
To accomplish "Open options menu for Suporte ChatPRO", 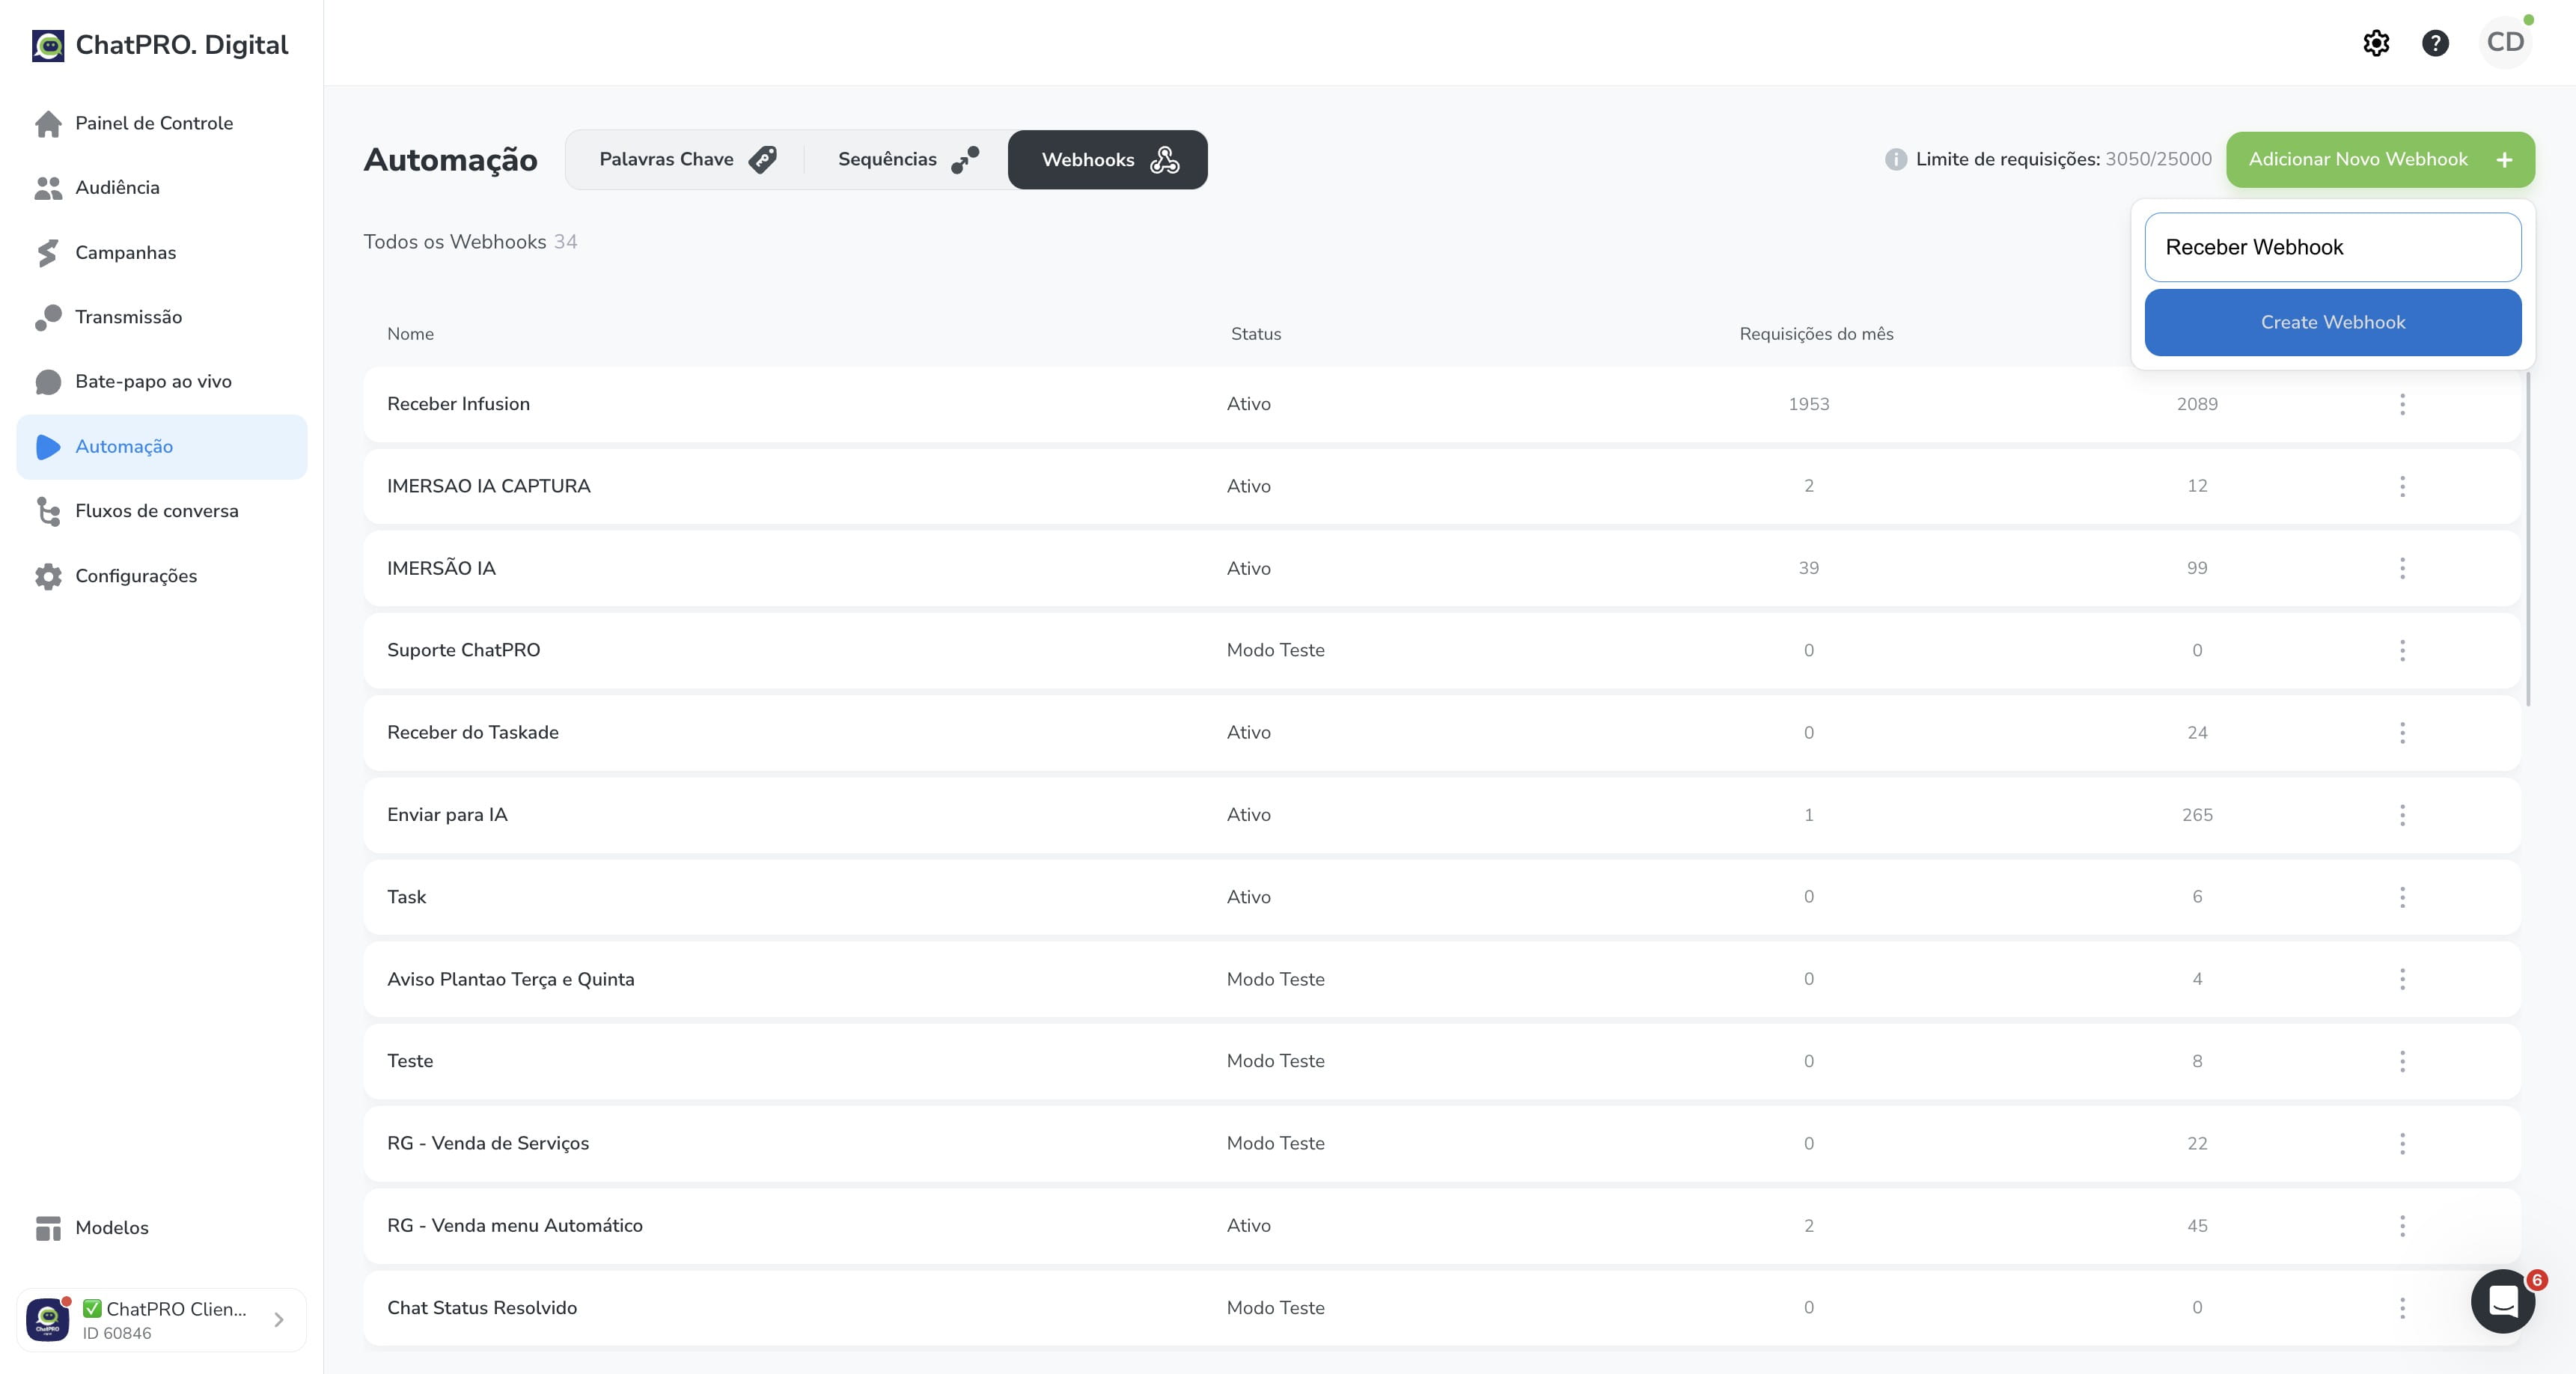I will point(2402,651).
